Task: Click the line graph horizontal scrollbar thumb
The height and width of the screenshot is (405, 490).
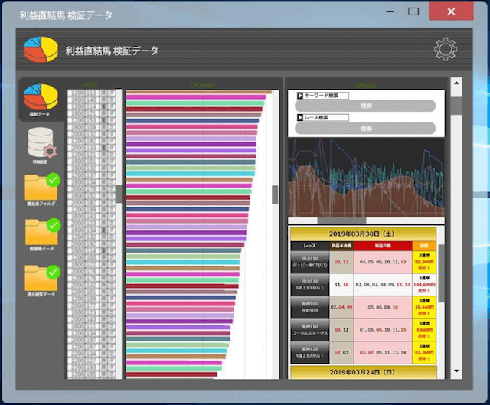Action: [x=342, y=220]
